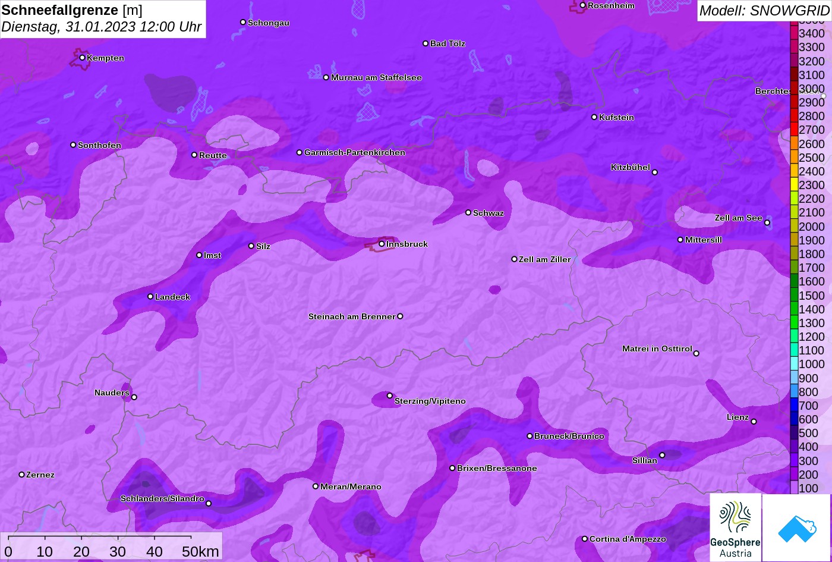
Task: Click the 50km scale bar label
Action: click(200, 552)
